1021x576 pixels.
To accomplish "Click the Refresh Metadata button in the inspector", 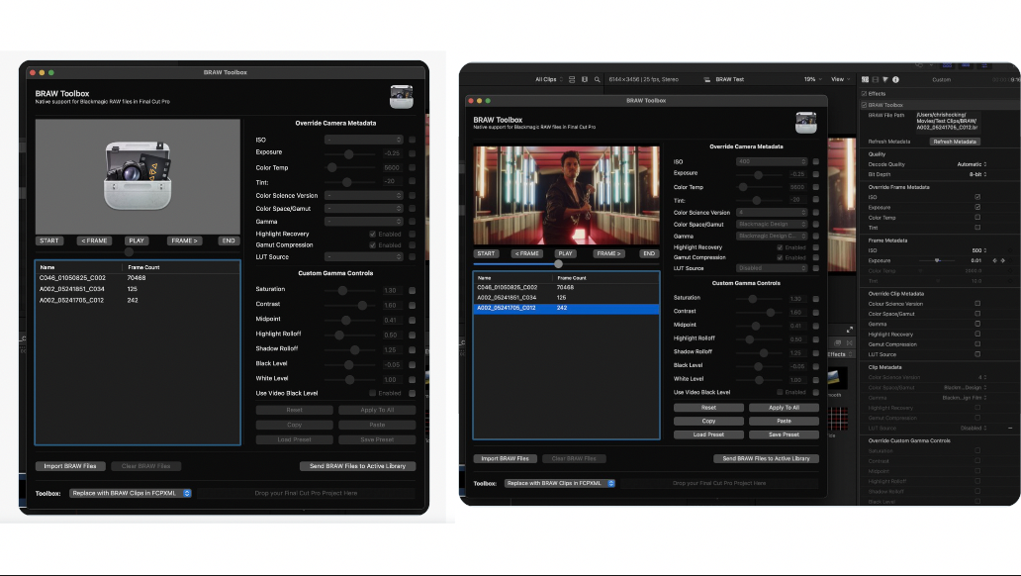I will pos(954,142).
